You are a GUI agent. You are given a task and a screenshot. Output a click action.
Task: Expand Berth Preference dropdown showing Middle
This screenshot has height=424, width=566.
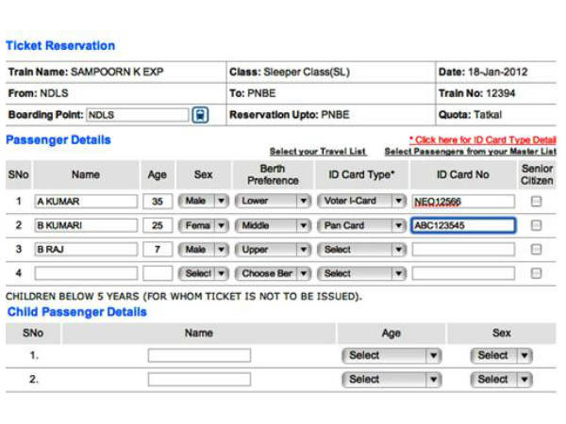pos(272,226)
